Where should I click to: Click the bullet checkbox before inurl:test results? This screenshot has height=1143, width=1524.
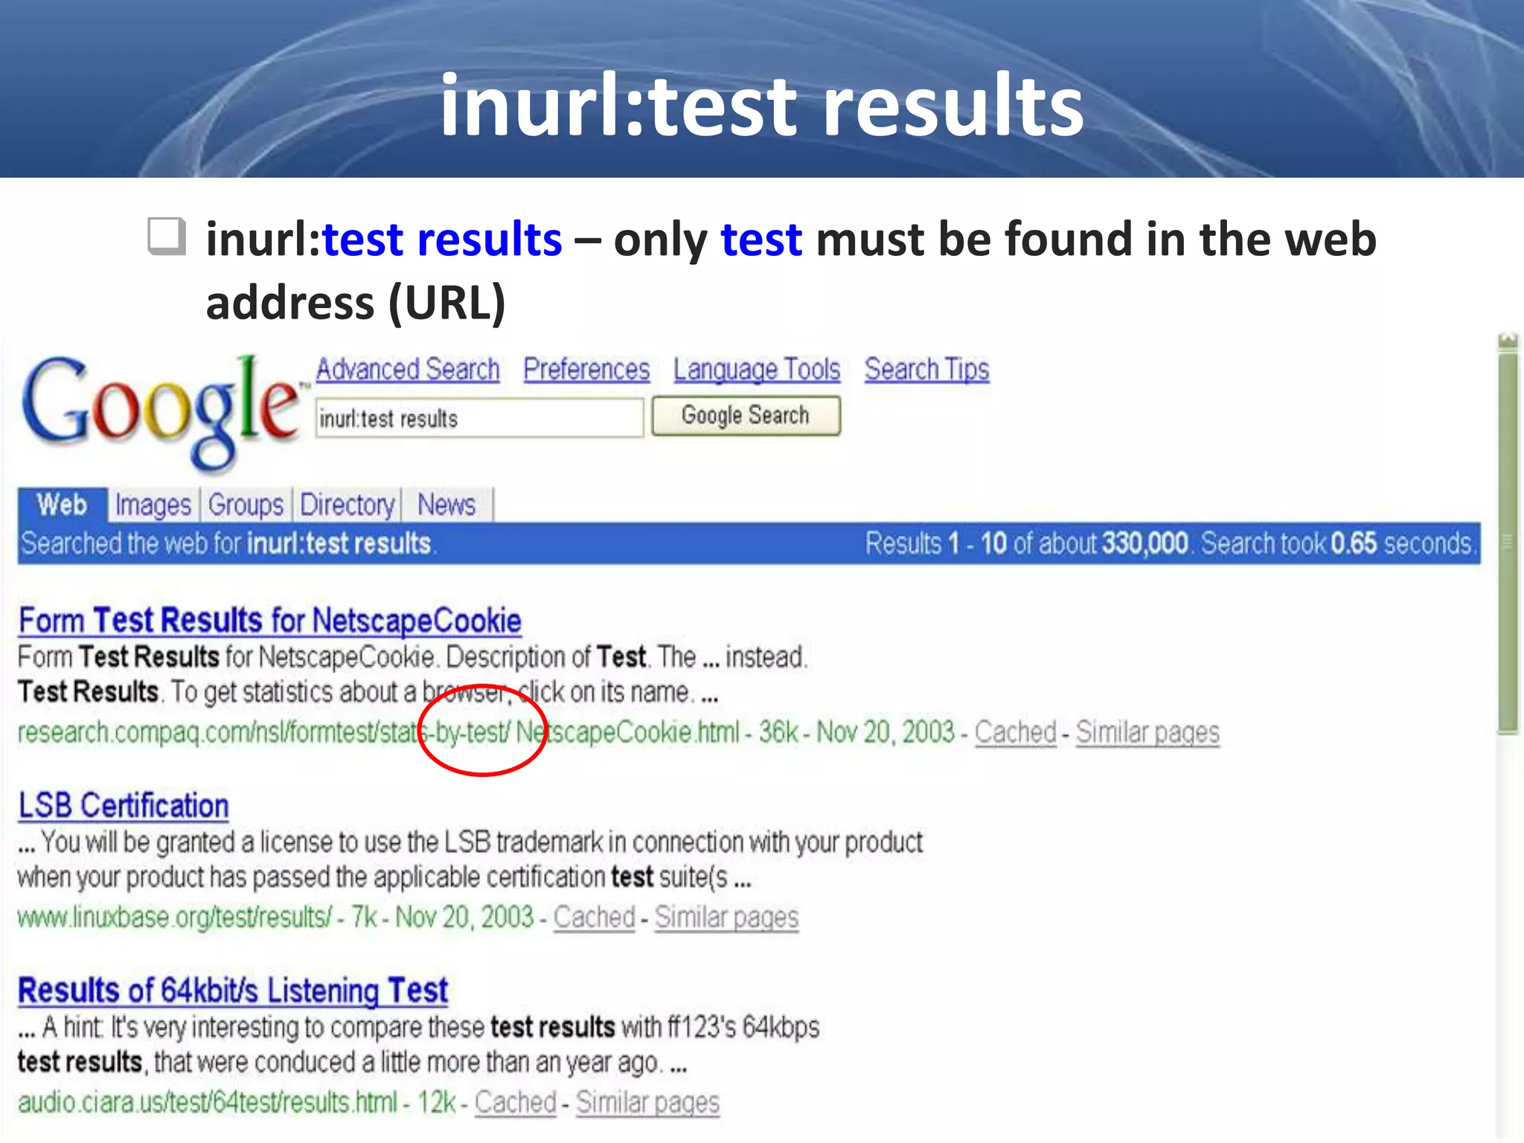(167, 237)
